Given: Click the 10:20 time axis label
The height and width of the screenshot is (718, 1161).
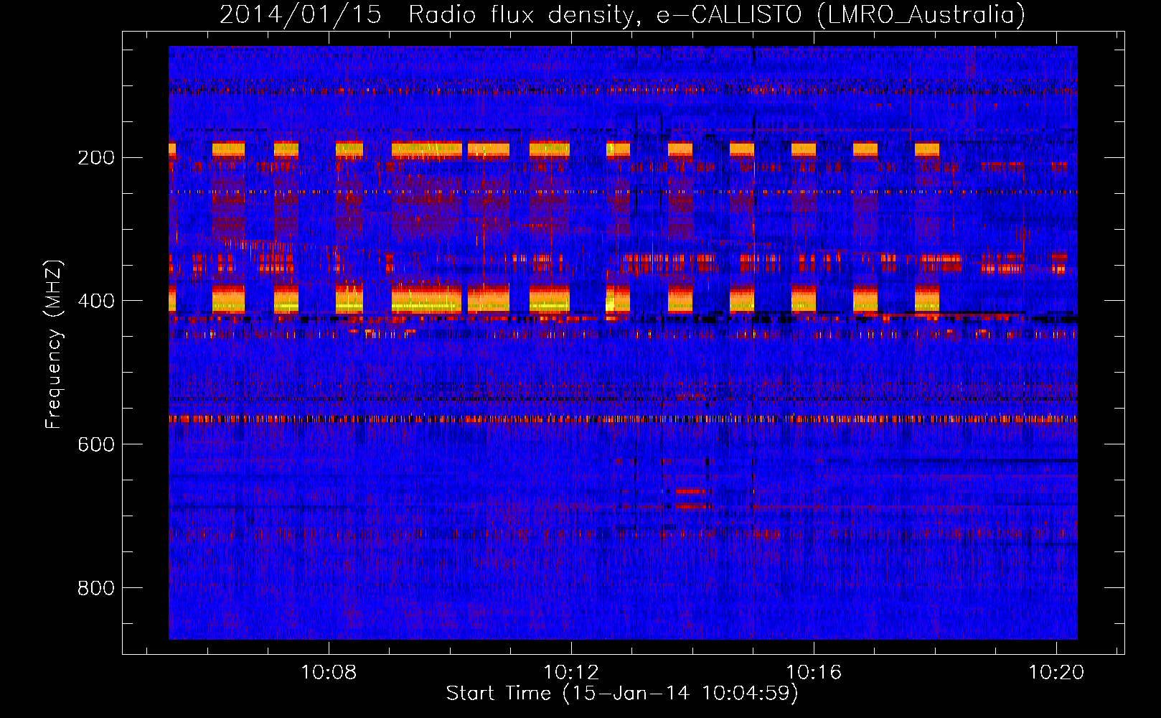Looking at the screenshot, I should point(1056,673).
